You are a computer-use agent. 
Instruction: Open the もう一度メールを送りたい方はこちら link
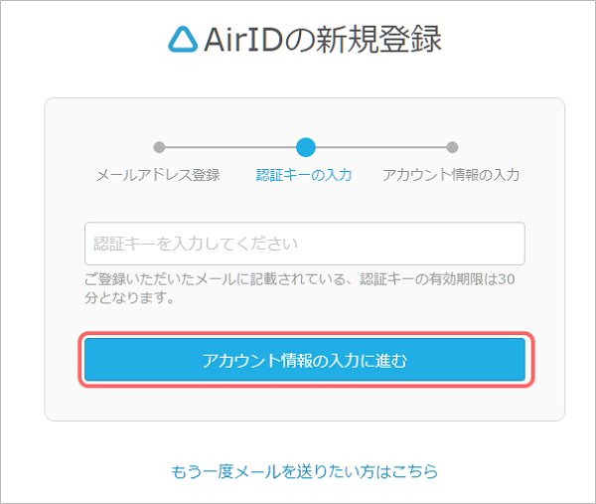click(304, 470)
